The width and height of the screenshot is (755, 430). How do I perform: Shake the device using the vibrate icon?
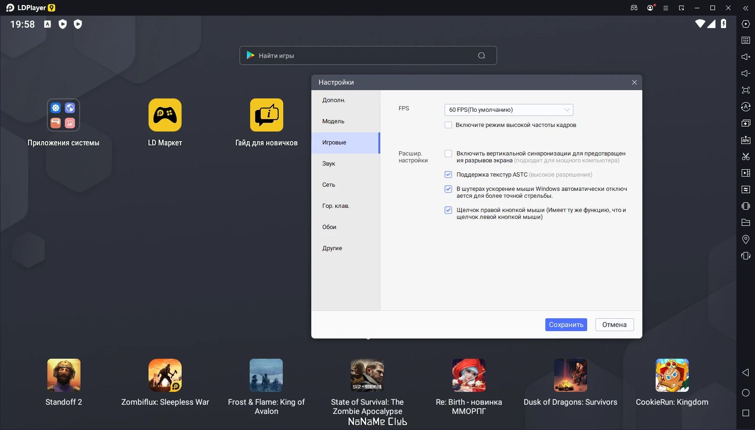pyautogui.click(x=746, y=206)
